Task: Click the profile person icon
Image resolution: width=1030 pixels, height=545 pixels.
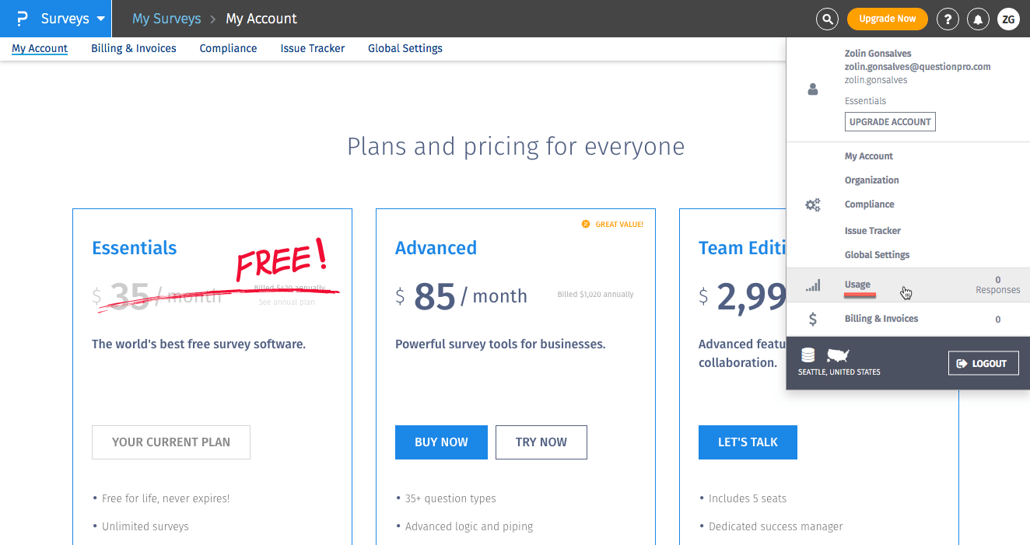Action: tap(813, 89)
